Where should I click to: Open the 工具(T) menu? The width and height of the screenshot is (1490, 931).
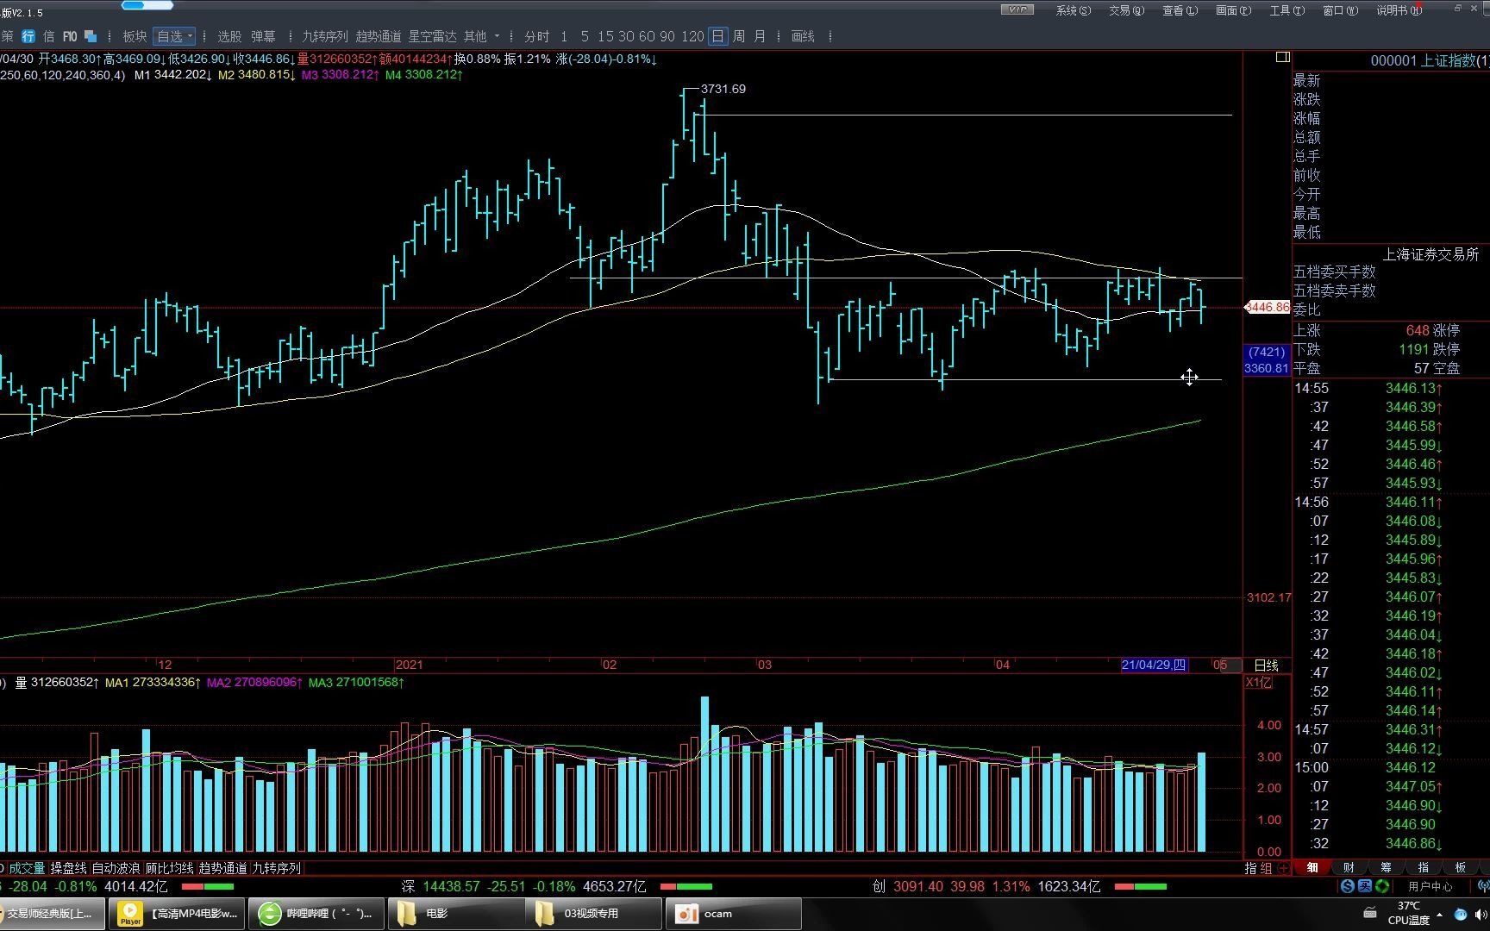(1287, 10)
